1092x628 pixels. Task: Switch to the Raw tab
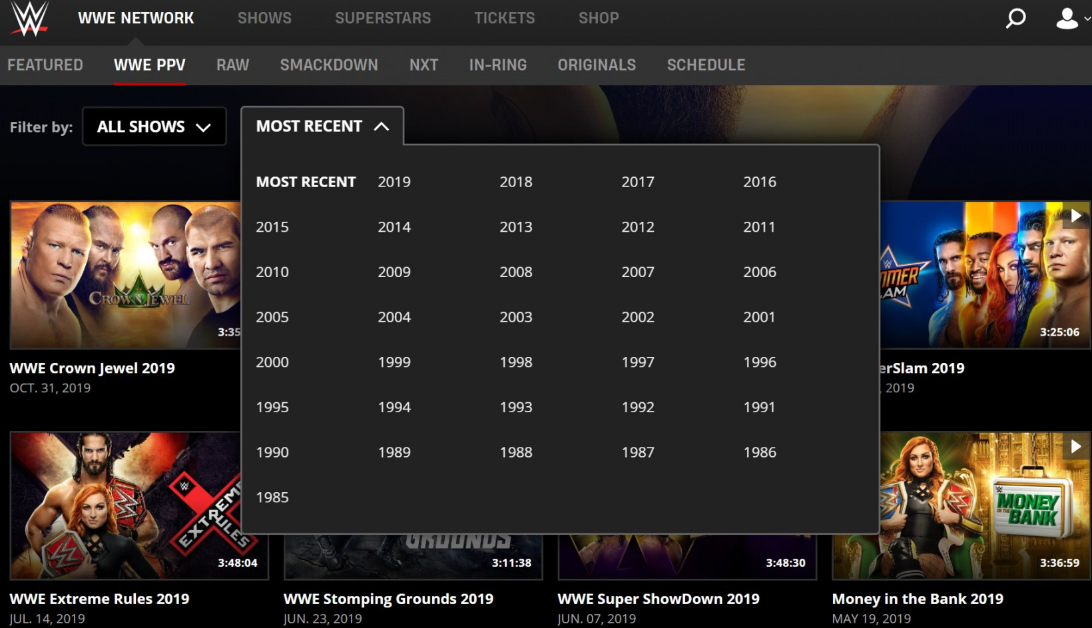coord(233,65)
